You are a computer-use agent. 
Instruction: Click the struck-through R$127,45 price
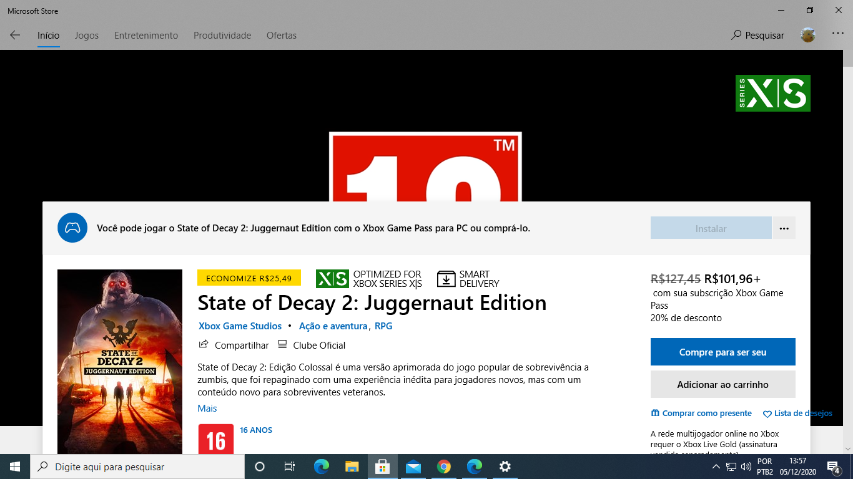click(676, 279)
